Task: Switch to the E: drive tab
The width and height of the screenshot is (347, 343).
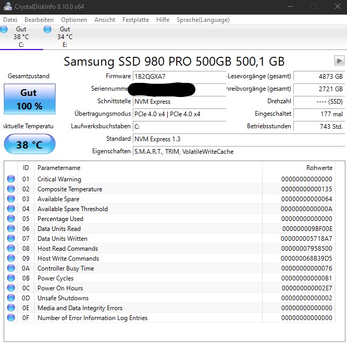Action: 65,37
